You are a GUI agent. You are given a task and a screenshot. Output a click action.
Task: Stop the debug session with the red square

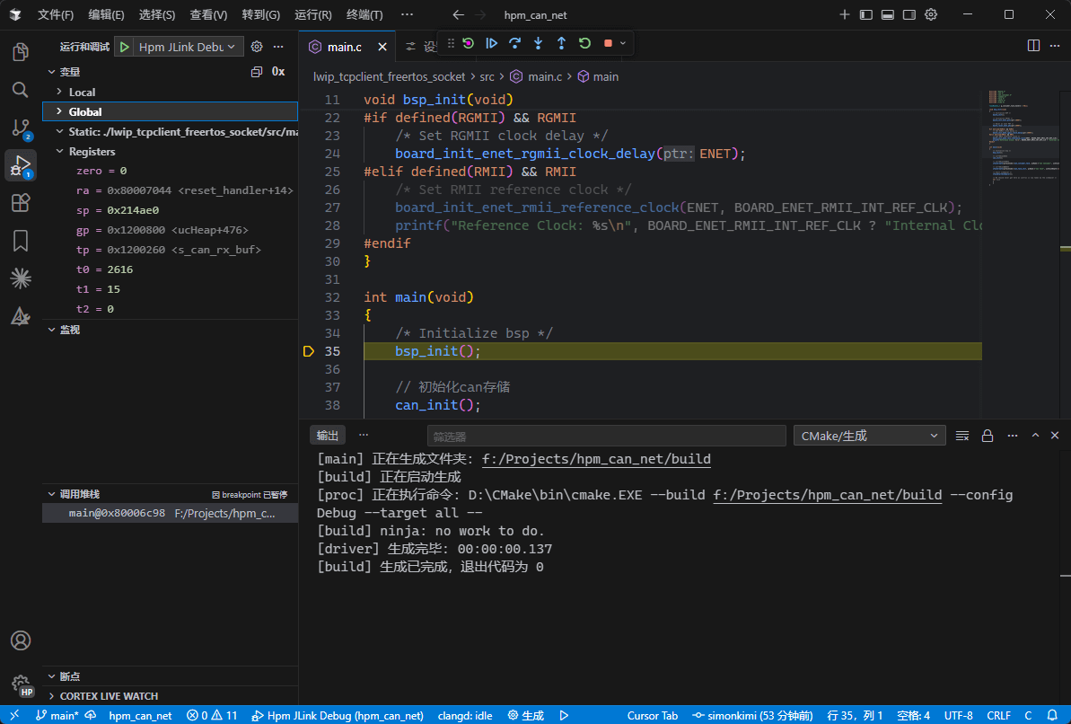pyautogui.click(x=608, y=43)
